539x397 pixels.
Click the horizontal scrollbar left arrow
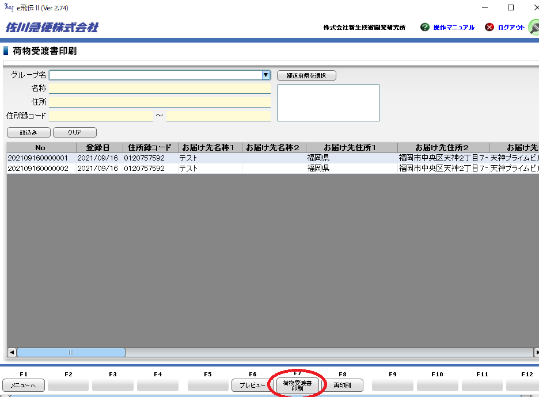[12, 352]
